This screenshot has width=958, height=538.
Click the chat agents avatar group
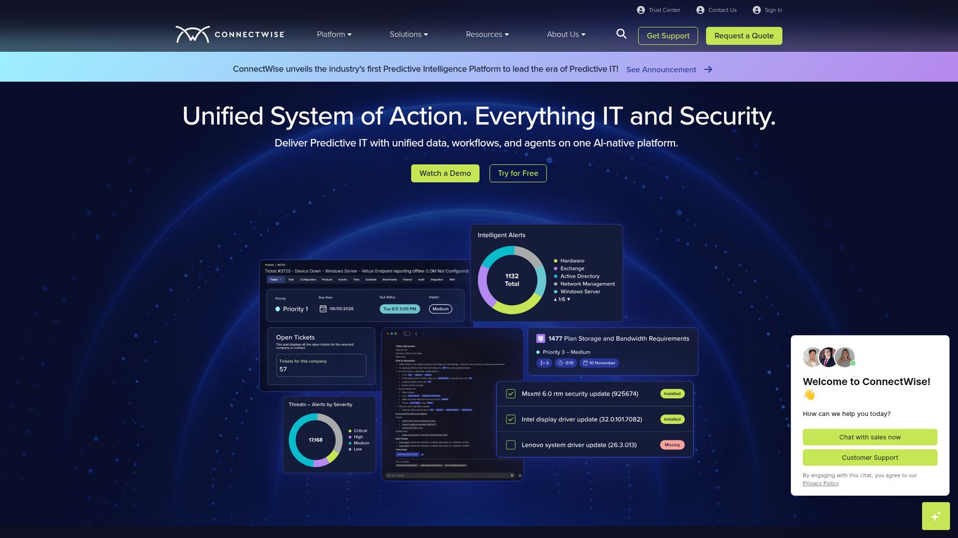tap(829, 357)
